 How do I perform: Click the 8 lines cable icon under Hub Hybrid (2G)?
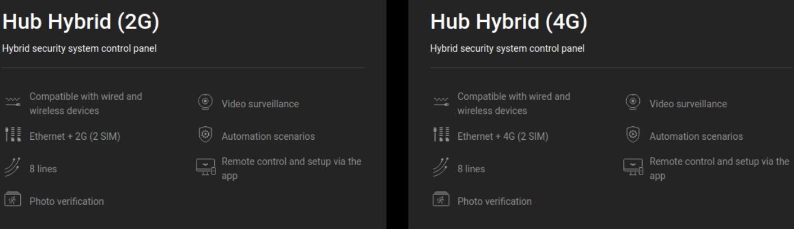click(12, 168)
